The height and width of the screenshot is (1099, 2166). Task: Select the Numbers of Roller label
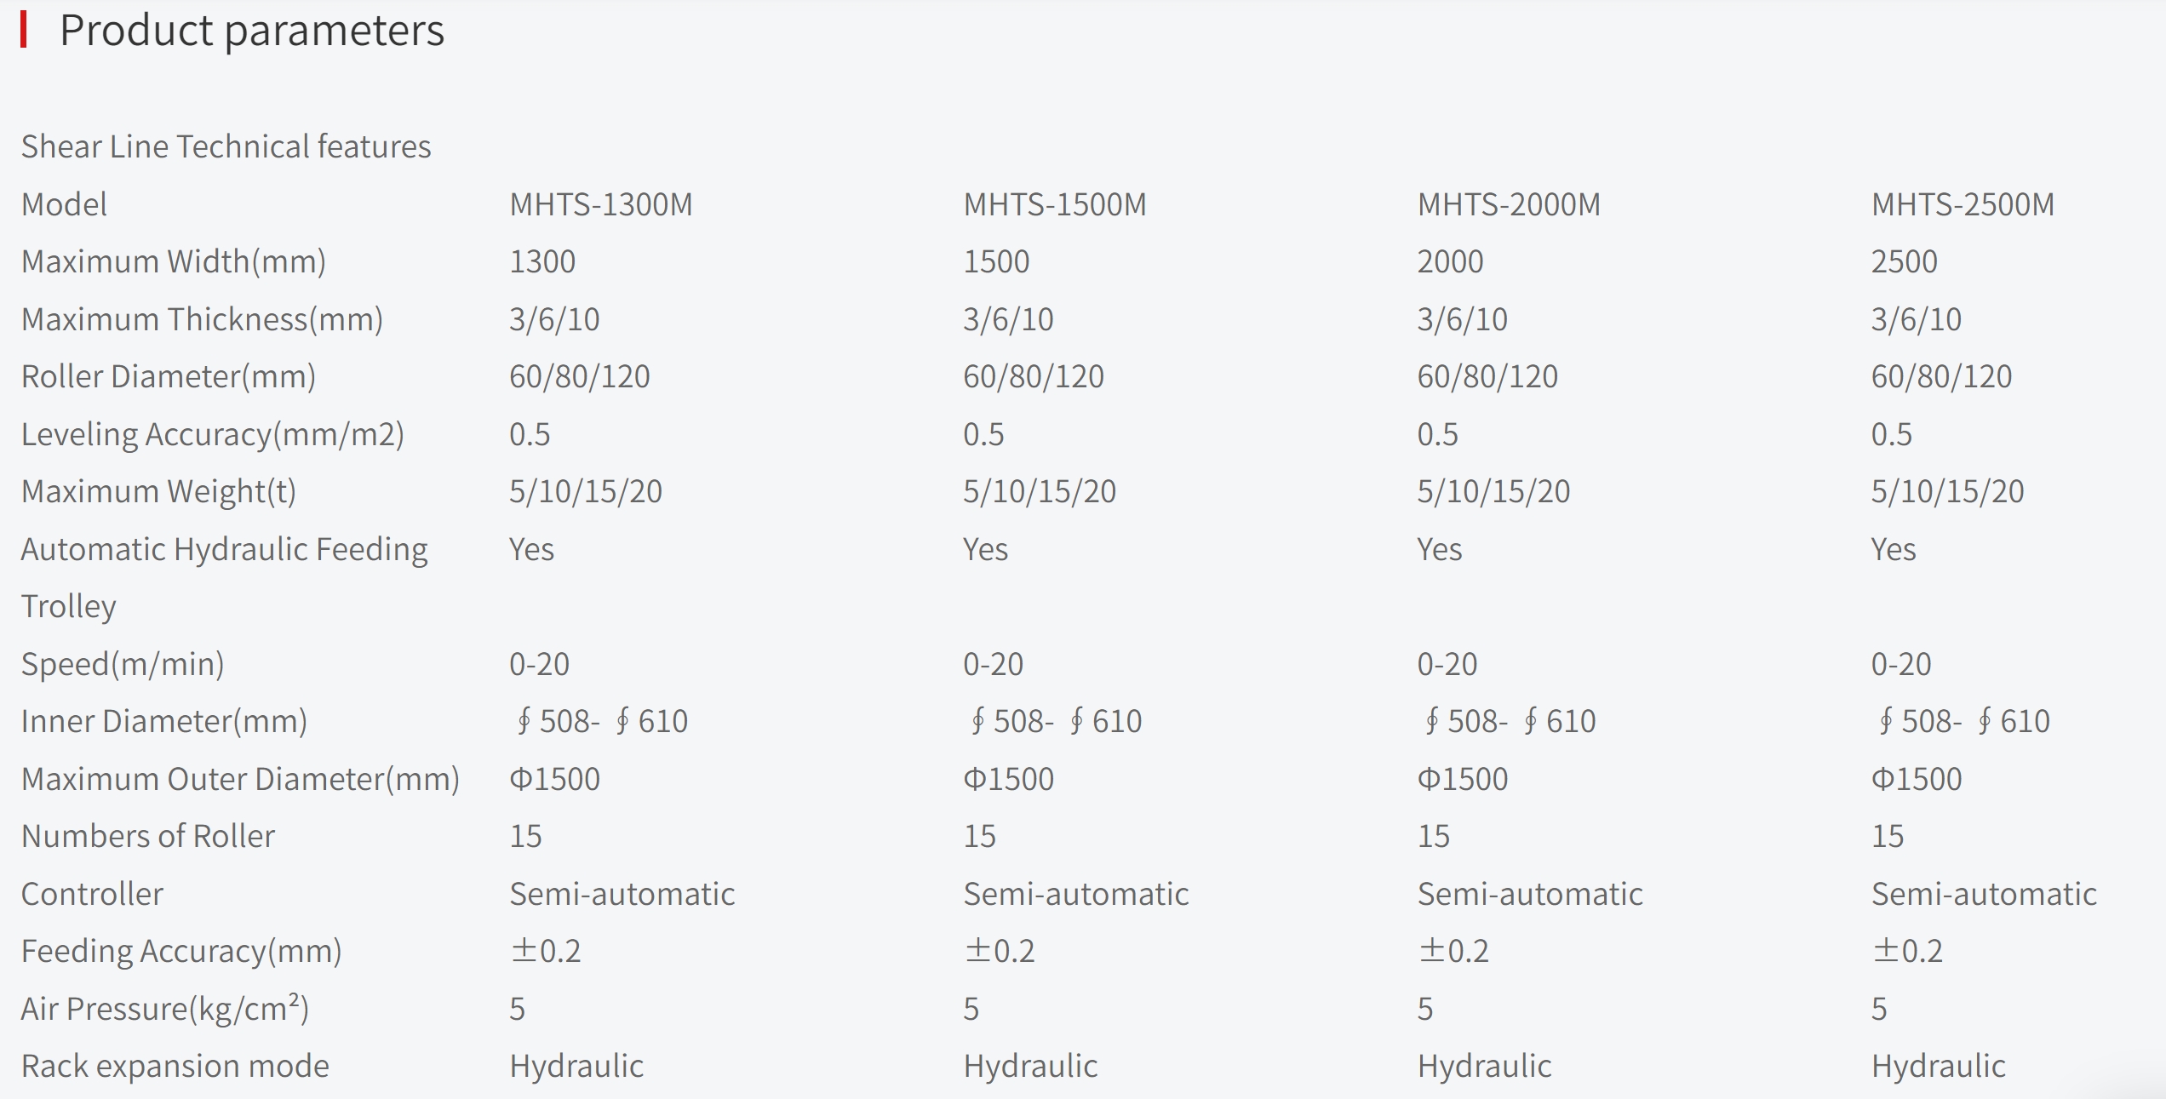148,836
